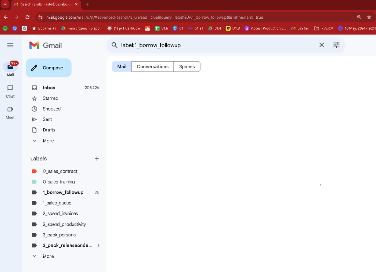The height and width of the screenshot is (272, 376).
Task: Open the Starred folder
Action: tap(65, 98)
